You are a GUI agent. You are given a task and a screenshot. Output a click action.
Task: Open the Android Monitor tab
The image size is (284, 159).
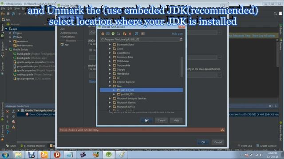[32, 146]
